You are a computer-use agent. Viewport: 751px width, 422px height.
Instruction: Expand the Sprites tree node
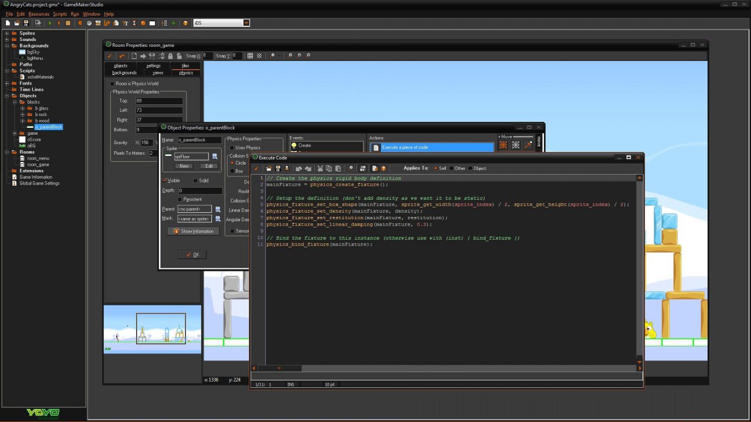click(x=8, y=33)
